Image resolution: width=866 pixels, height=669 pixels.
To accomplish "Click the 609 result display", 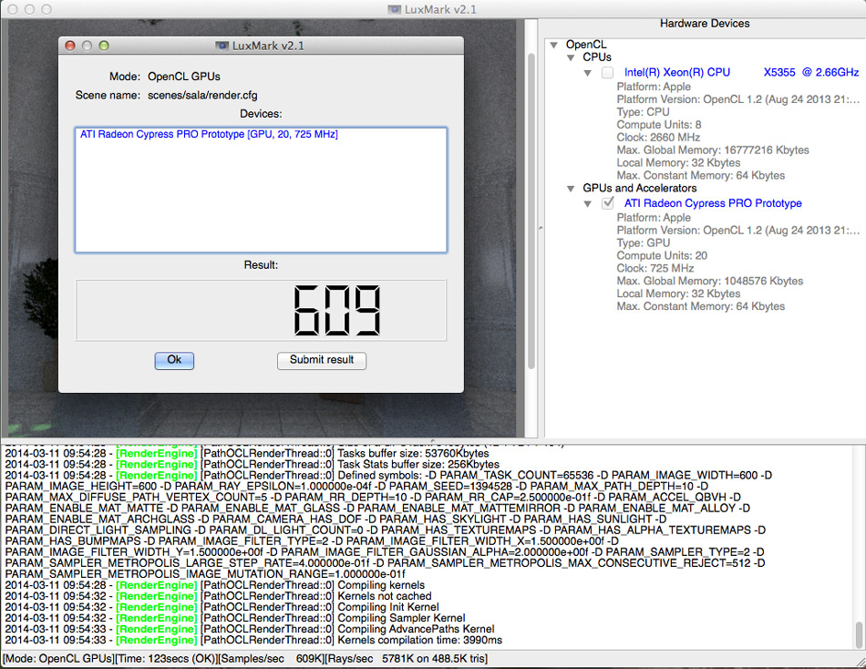I will point(261,310).
